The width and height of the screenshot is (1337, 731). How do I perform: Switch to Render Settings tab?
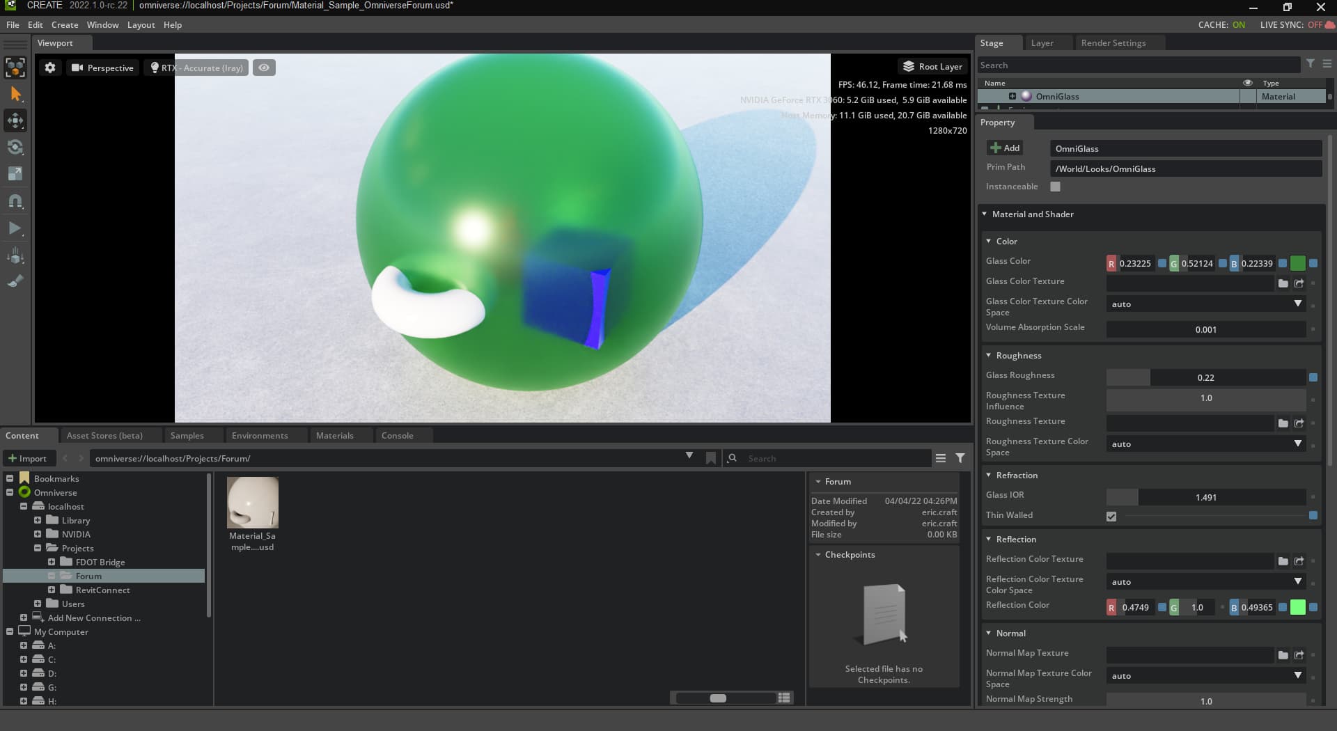pos(1113,42)
